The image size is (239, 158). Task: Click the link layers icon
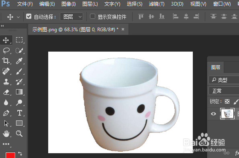point(227,153)
